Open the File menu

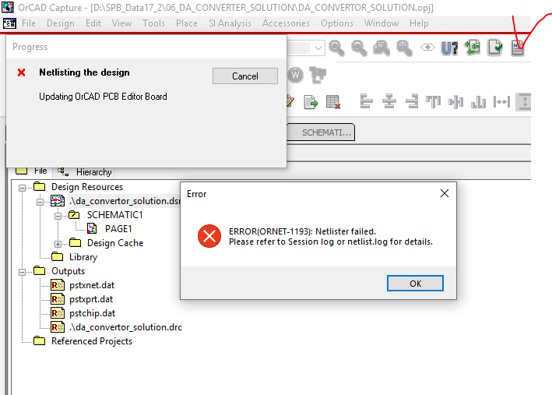[x=29, y=23]
